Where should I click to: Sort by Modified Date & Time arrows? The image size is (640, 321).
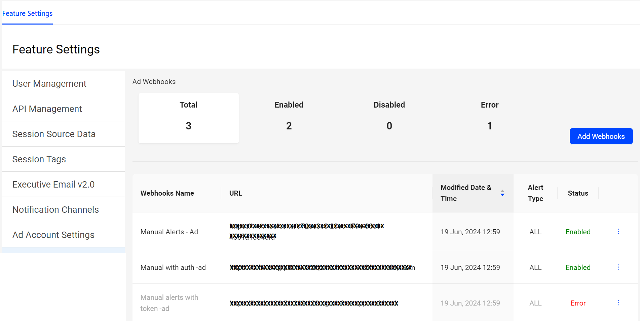click(x=502, y=193)
